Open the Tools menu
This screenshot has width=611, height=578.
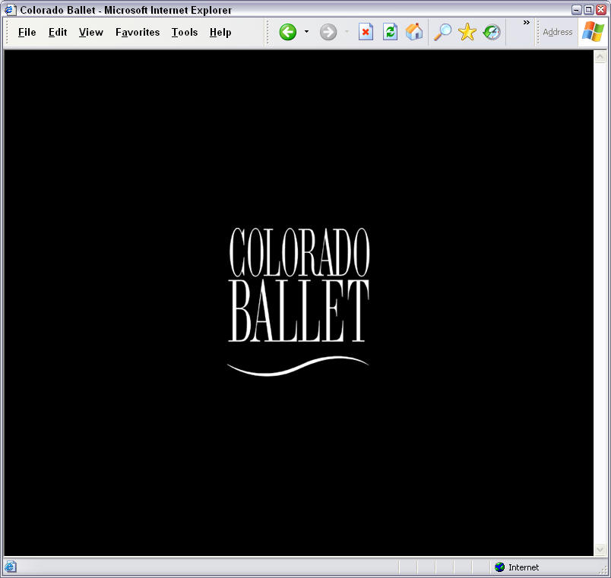(185, 33)
